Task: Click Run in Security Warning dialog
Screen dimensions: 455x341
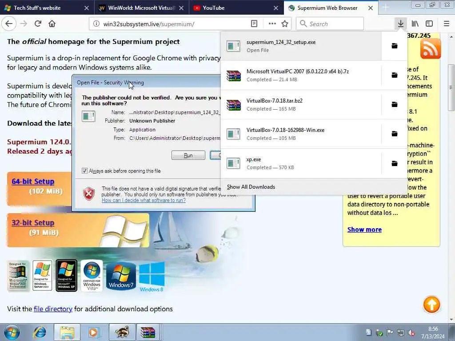Action: pyautogui.click(x=188, y=155)
